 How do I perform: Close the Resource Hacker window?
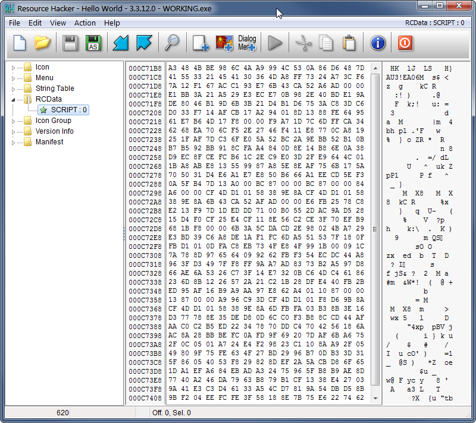(459, 6)
